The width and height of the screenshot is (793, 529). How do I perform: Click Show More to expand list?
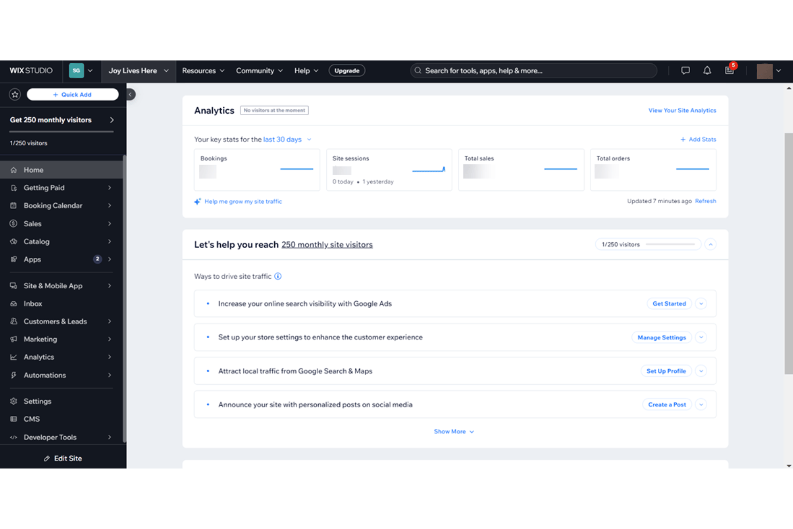click(454, 431)
